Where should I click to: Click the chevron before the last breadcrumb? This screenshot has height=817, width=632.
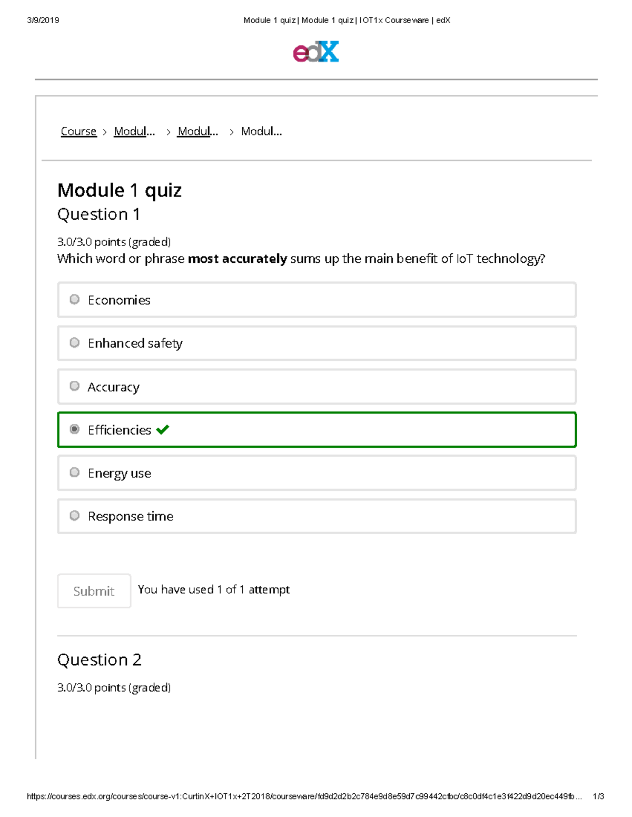(x=231, y=131)
